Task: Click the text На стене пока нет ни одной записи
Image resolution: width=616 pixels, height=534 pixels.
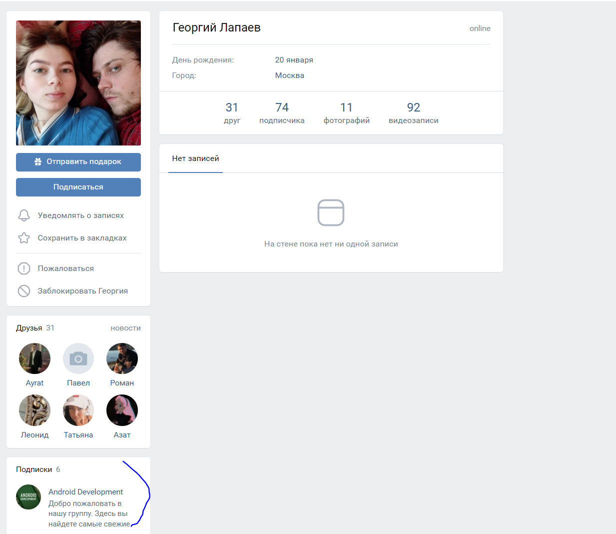Action: (x=331, y=244)
